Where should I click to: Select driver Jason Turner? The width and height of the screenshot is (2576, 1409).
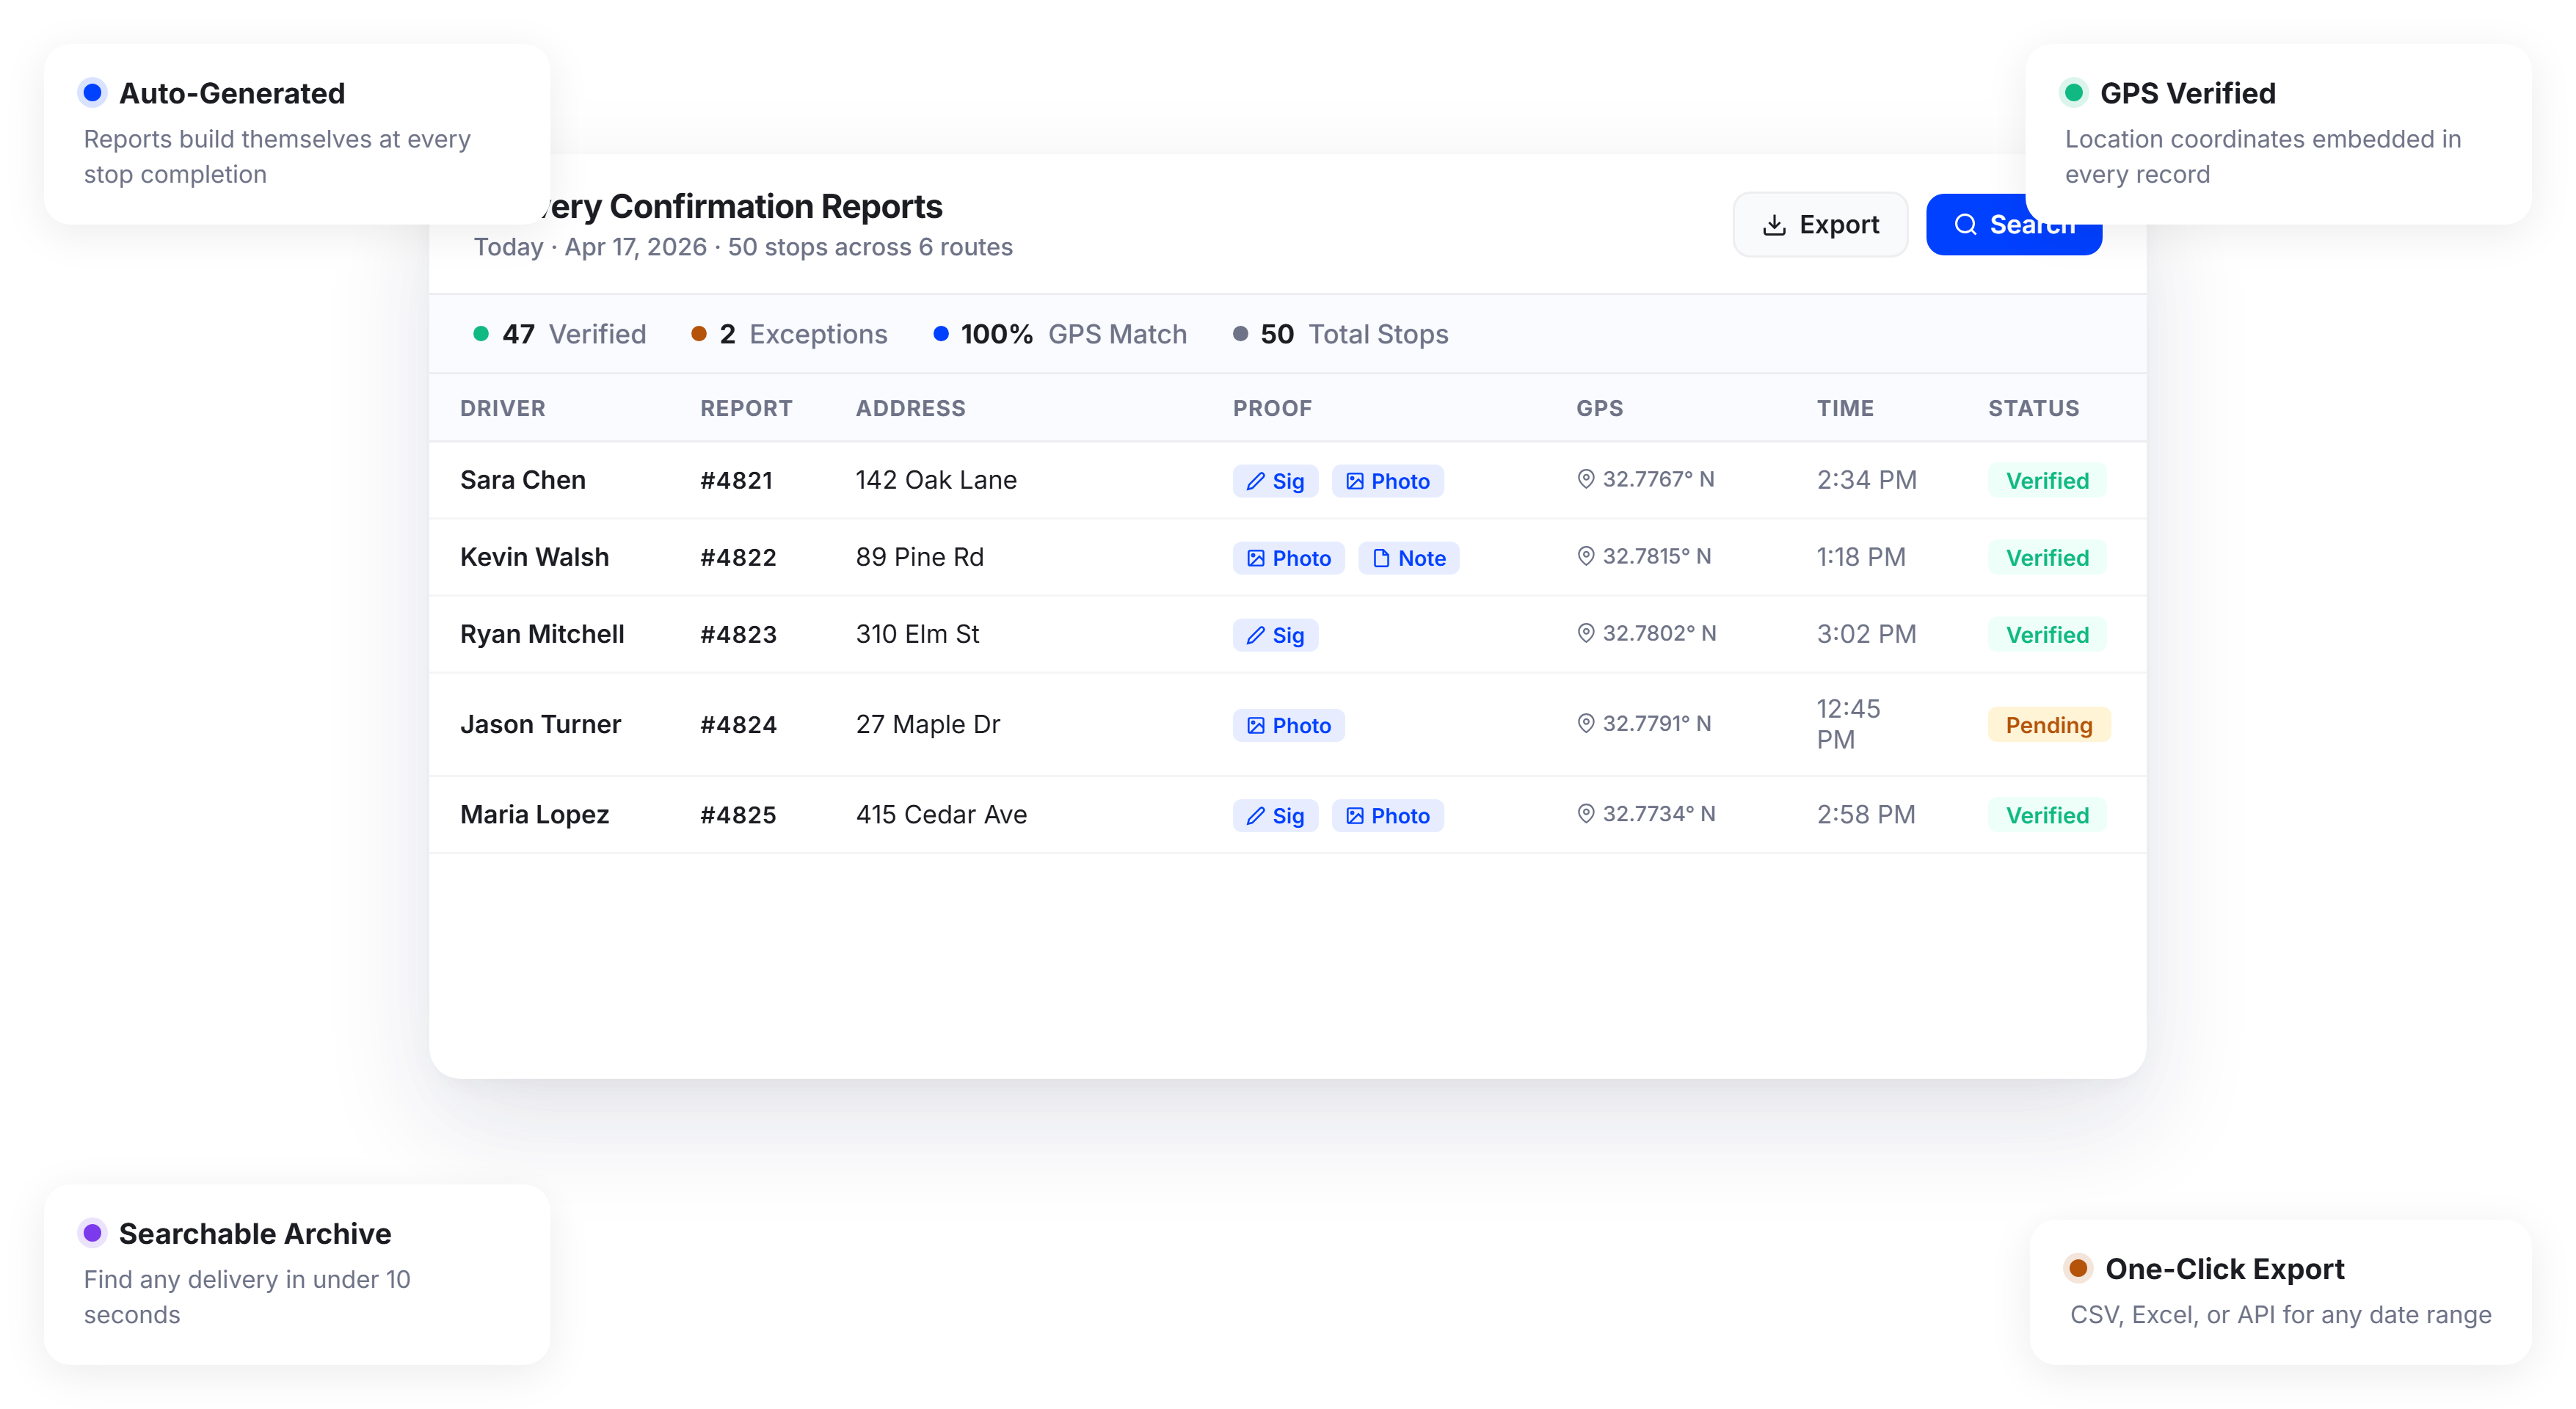pyautogui.click(x=541, y=725)
